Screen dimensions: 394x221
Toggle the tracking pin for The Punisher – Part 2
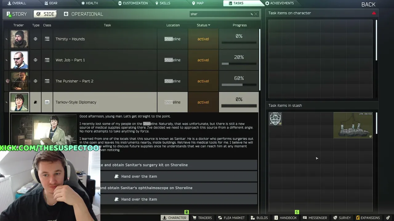point(7,81)
